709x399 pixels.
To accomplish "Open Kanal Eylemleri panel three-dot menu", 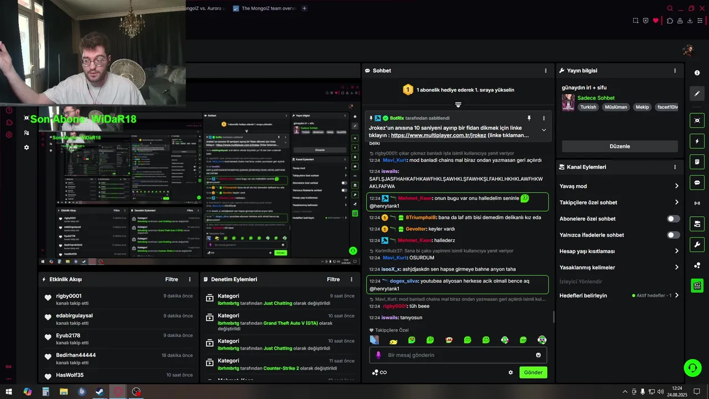I will [x=675, y=167].
